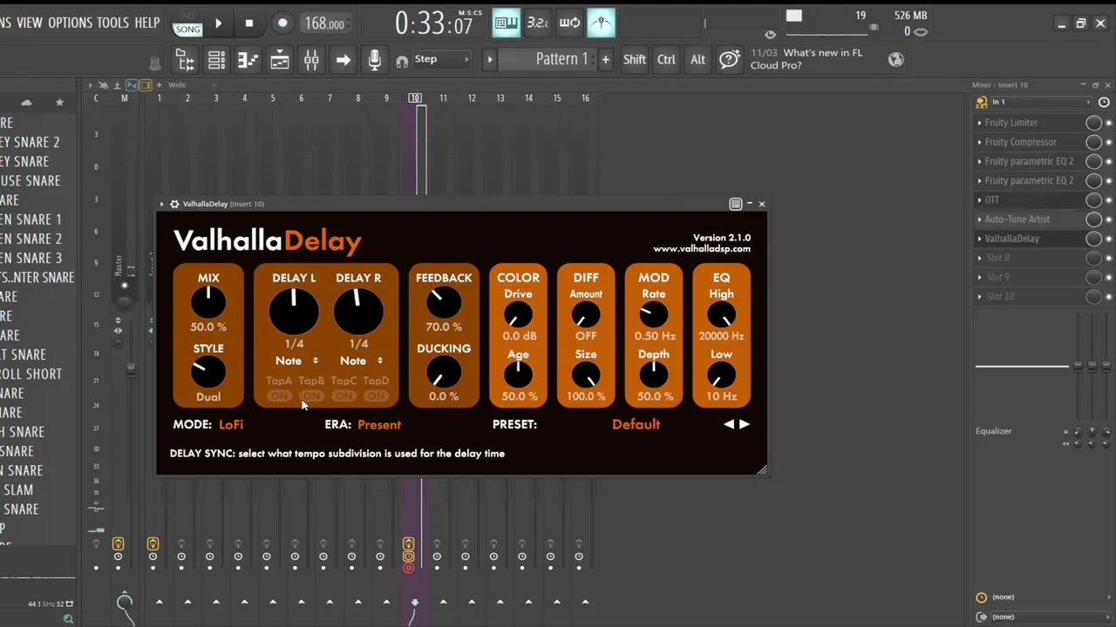
Task: Click the Ctrl button
Action: point(666,59)
